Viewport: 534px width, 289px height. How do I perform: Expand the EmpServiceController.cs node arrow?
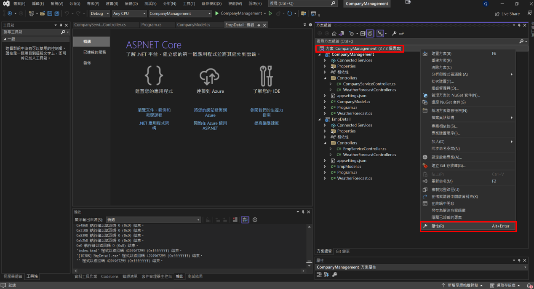(x=331, y=149)
